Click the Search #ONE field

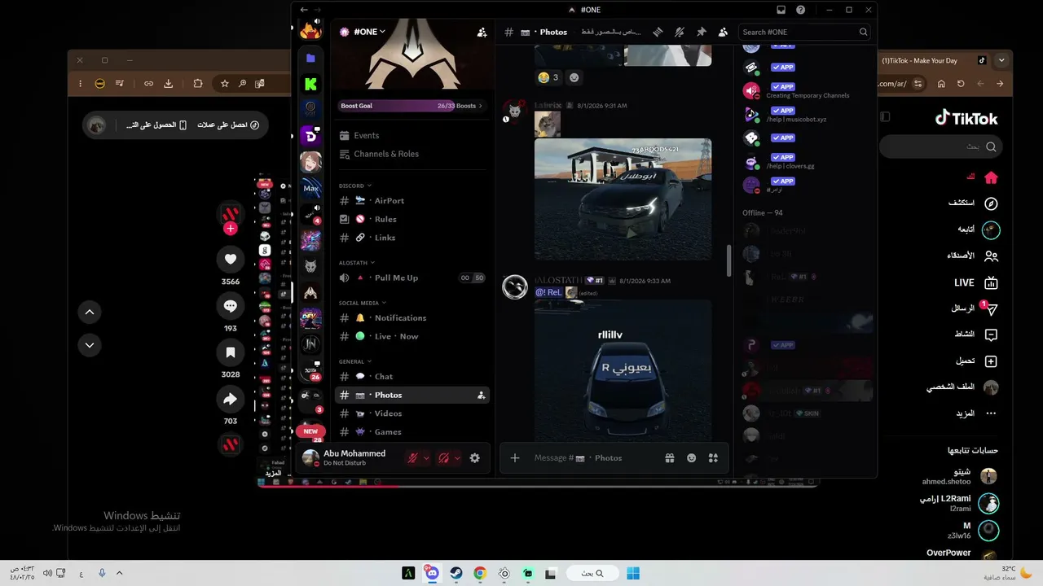click(804, 32)
